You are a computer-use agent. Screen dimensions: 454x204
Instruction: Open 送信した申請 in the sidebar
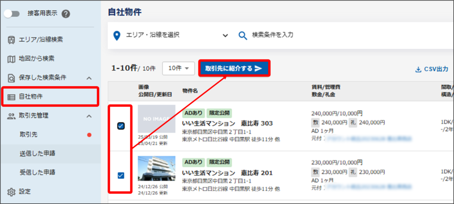34,154
